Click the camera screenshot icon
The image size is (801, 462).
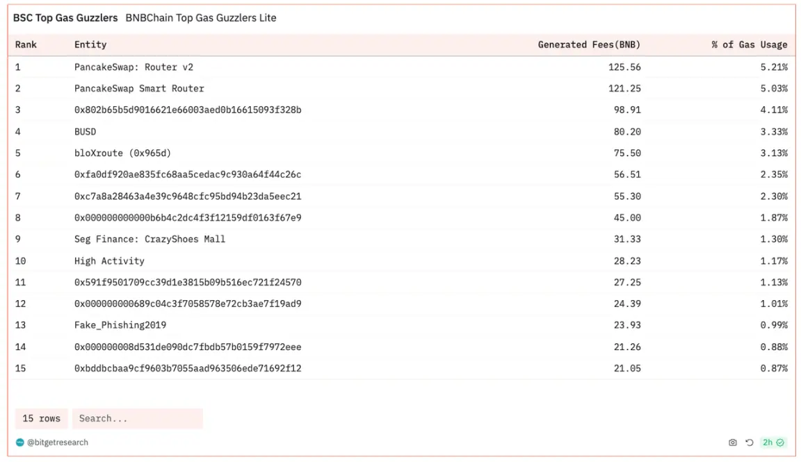[x=732, y=443]
